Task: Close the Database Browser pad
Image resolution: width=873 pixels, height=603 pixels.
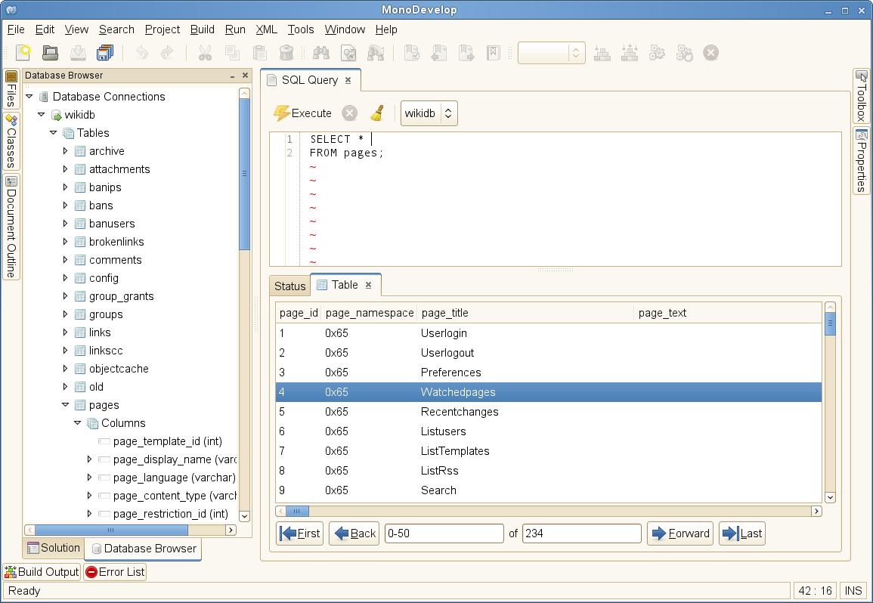Action: click(x=245, y=76)
